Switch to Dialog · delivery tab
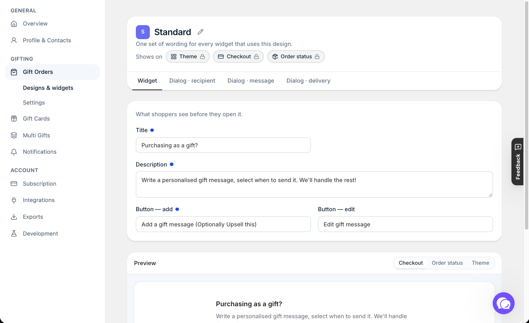Viewport: 529px width, 323px height. tap(308, 81)
